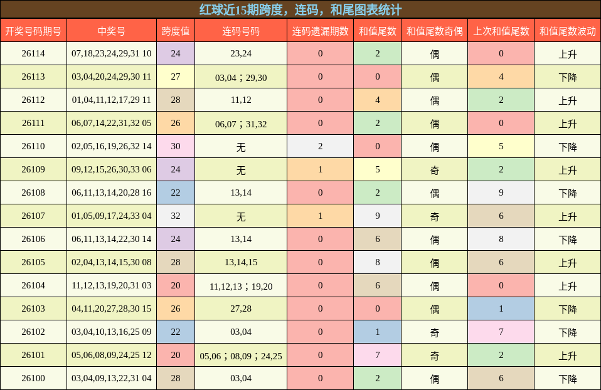Click consecutive numbers 23,24
Image resolution: width=601 pixels, height=390 pixels.
pyautogui.click(x=241, y=53)
